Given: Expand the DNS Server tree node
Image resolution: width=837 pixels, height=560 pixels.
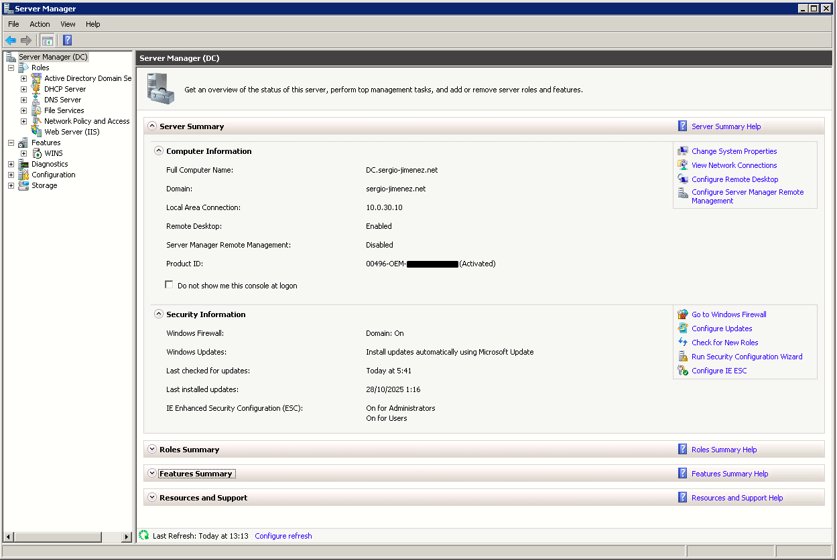Looking at the screenshot, I should pos(23,100).
